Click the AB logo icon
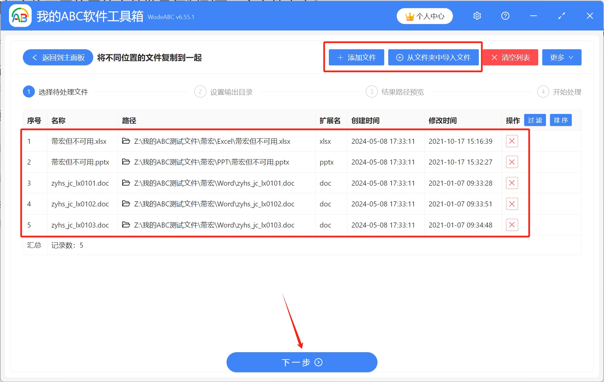The image size is (604, 382). pyautogui.click(x=20, y=16)
